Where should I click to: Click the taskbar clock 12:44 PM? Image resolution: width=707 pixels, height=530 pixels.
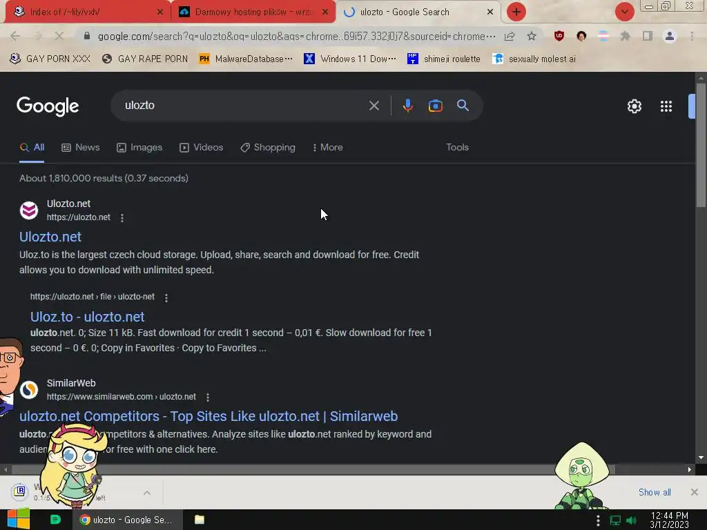pyautogui.click(x=669, y=520)
